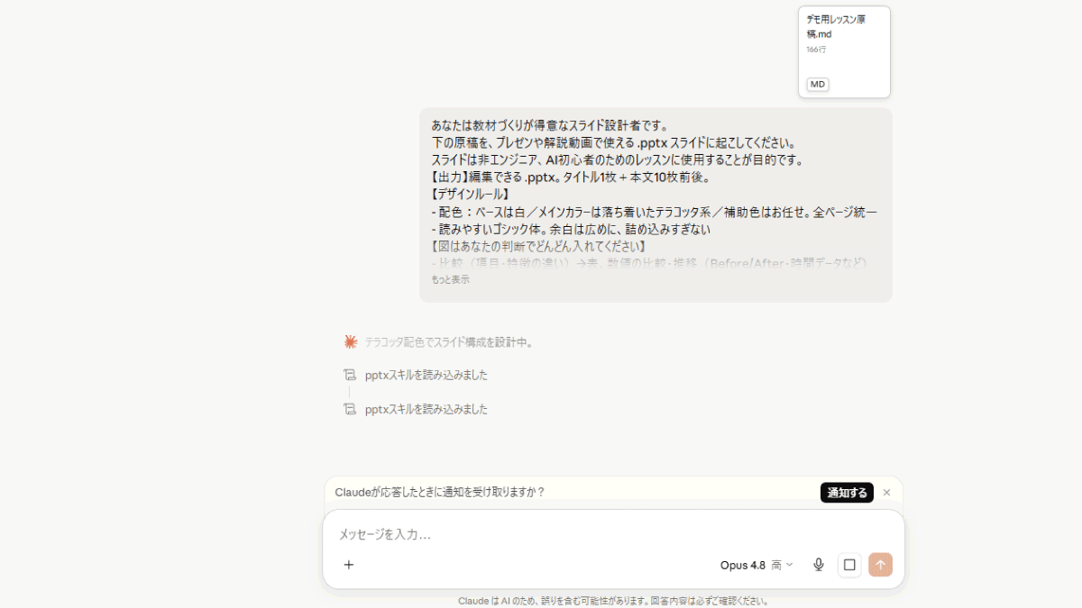
Task: Open the テラコッタ配色でスライド構成を設計中 status
Action: click(449, 342)
